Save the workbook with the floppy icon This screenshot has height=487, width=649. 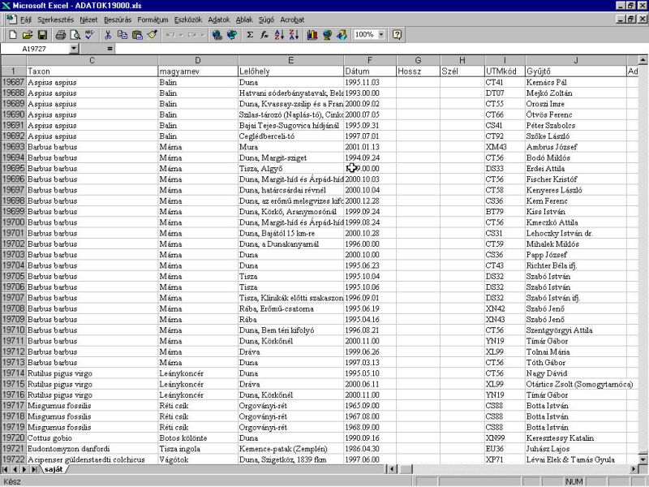click(42, 35)
